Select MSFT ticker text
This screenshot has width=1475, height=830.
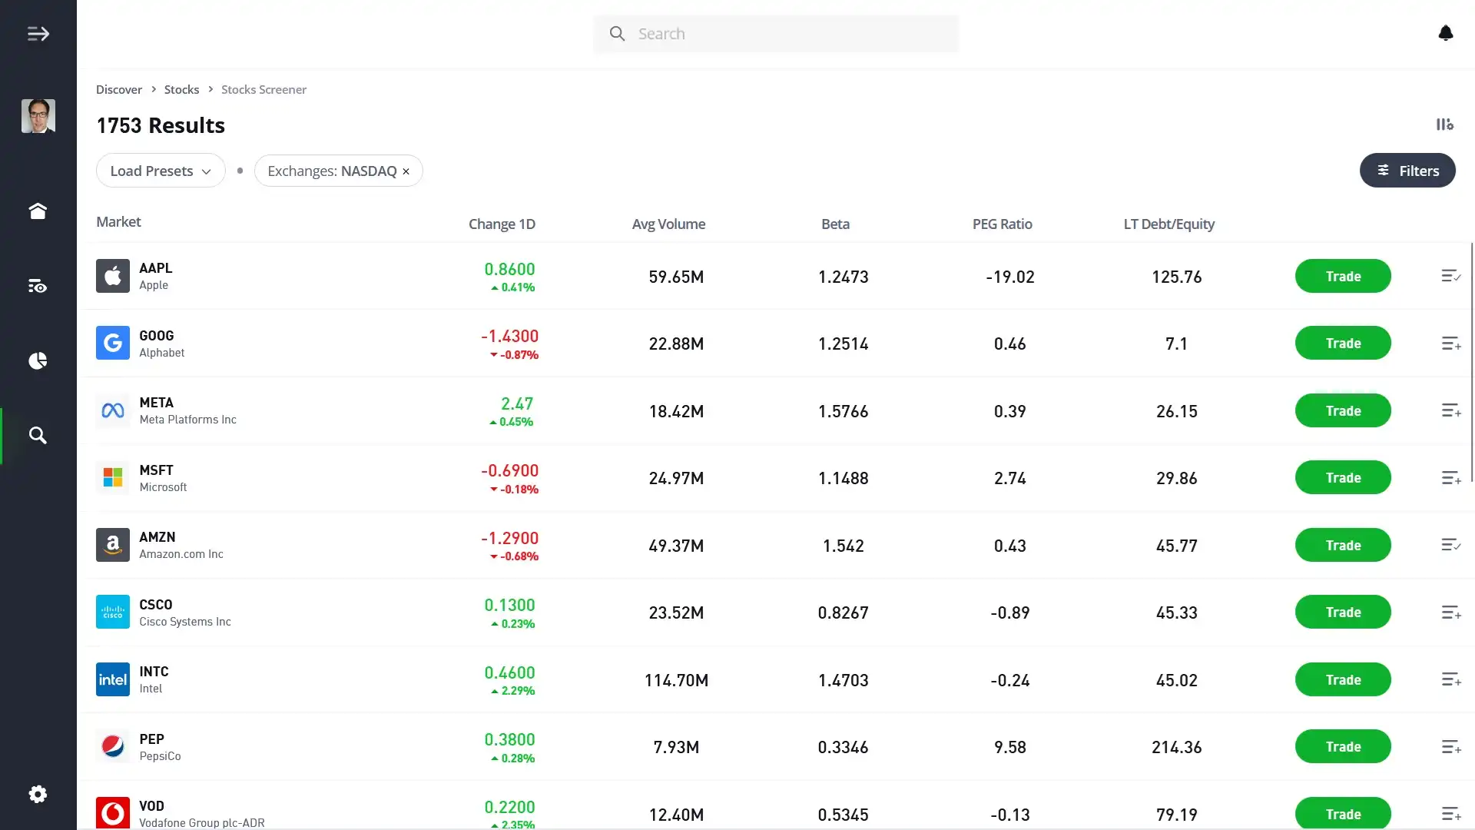(156, 470)
